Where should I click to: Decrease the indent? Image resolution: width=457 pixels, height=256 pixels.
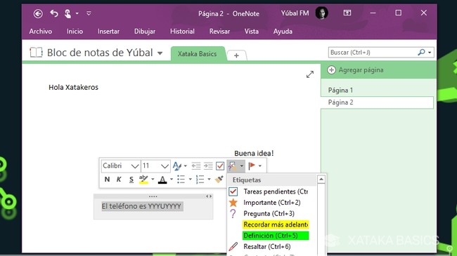pyautogui.click(x=196, y=166)
